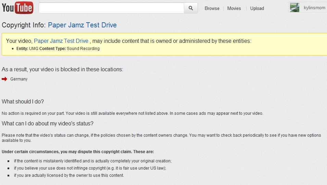Open the Movies menu link

234,8
